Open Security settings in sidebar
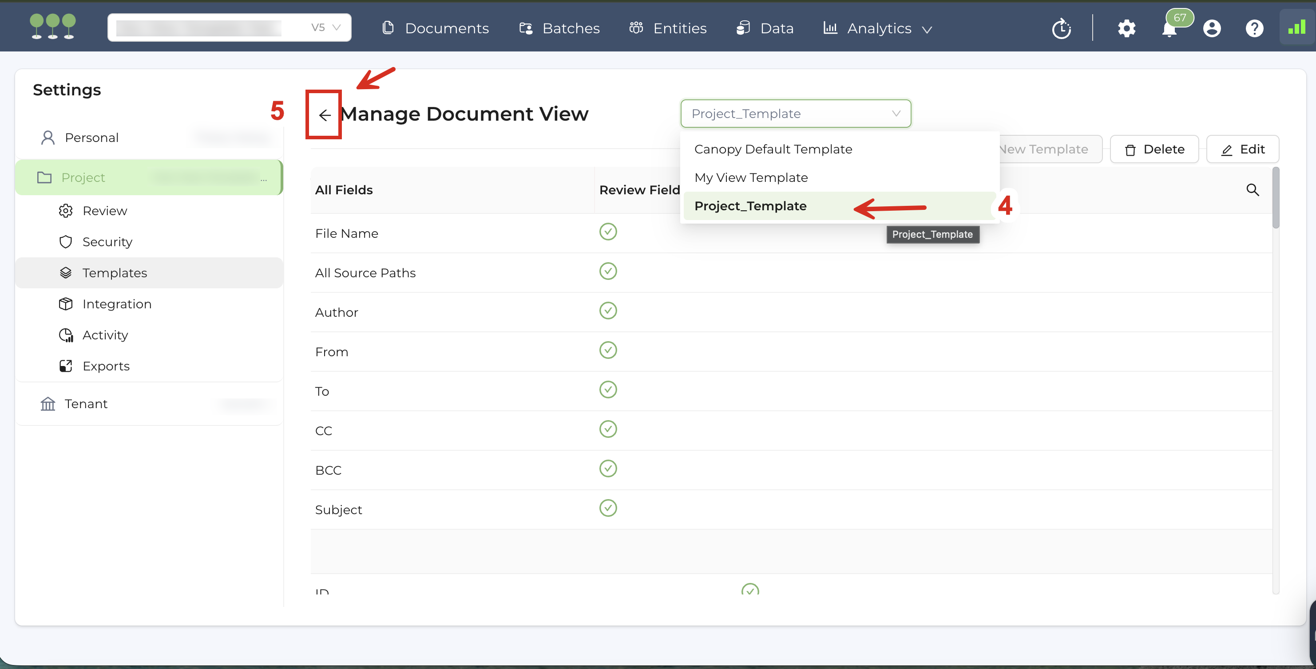This screenshot has height=669, width=1316. point(107,242)
